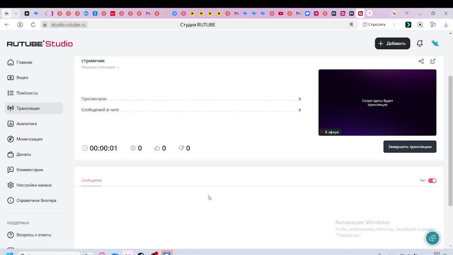The height and width of the screenshot is (255, 453).
Task: Click the icon beside Вопросы и ответы
Action: (10, 235)
